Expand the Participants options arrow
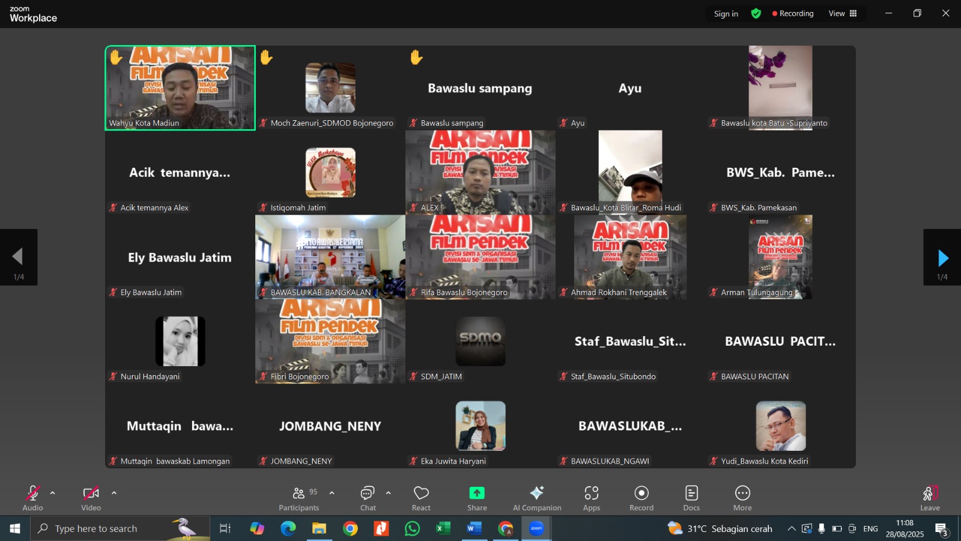 [332, 493]
